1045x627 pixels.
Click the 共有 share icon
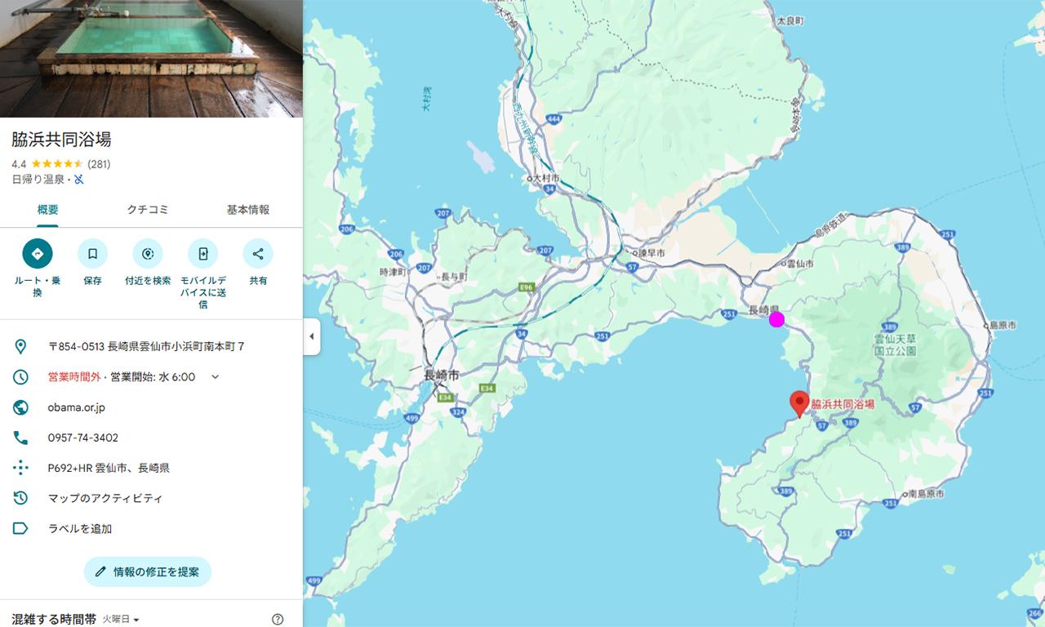point(258,254)
